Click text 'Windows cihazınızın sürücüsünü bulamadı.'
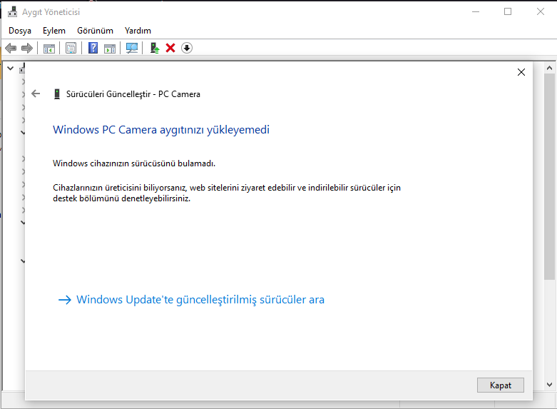This screenshot has width=557, height=409. (134, 163)
